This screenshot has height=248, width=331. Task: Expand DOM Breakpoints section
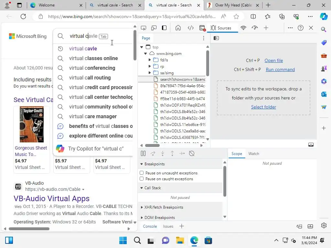pyautogui.click(x=142, y=217)
